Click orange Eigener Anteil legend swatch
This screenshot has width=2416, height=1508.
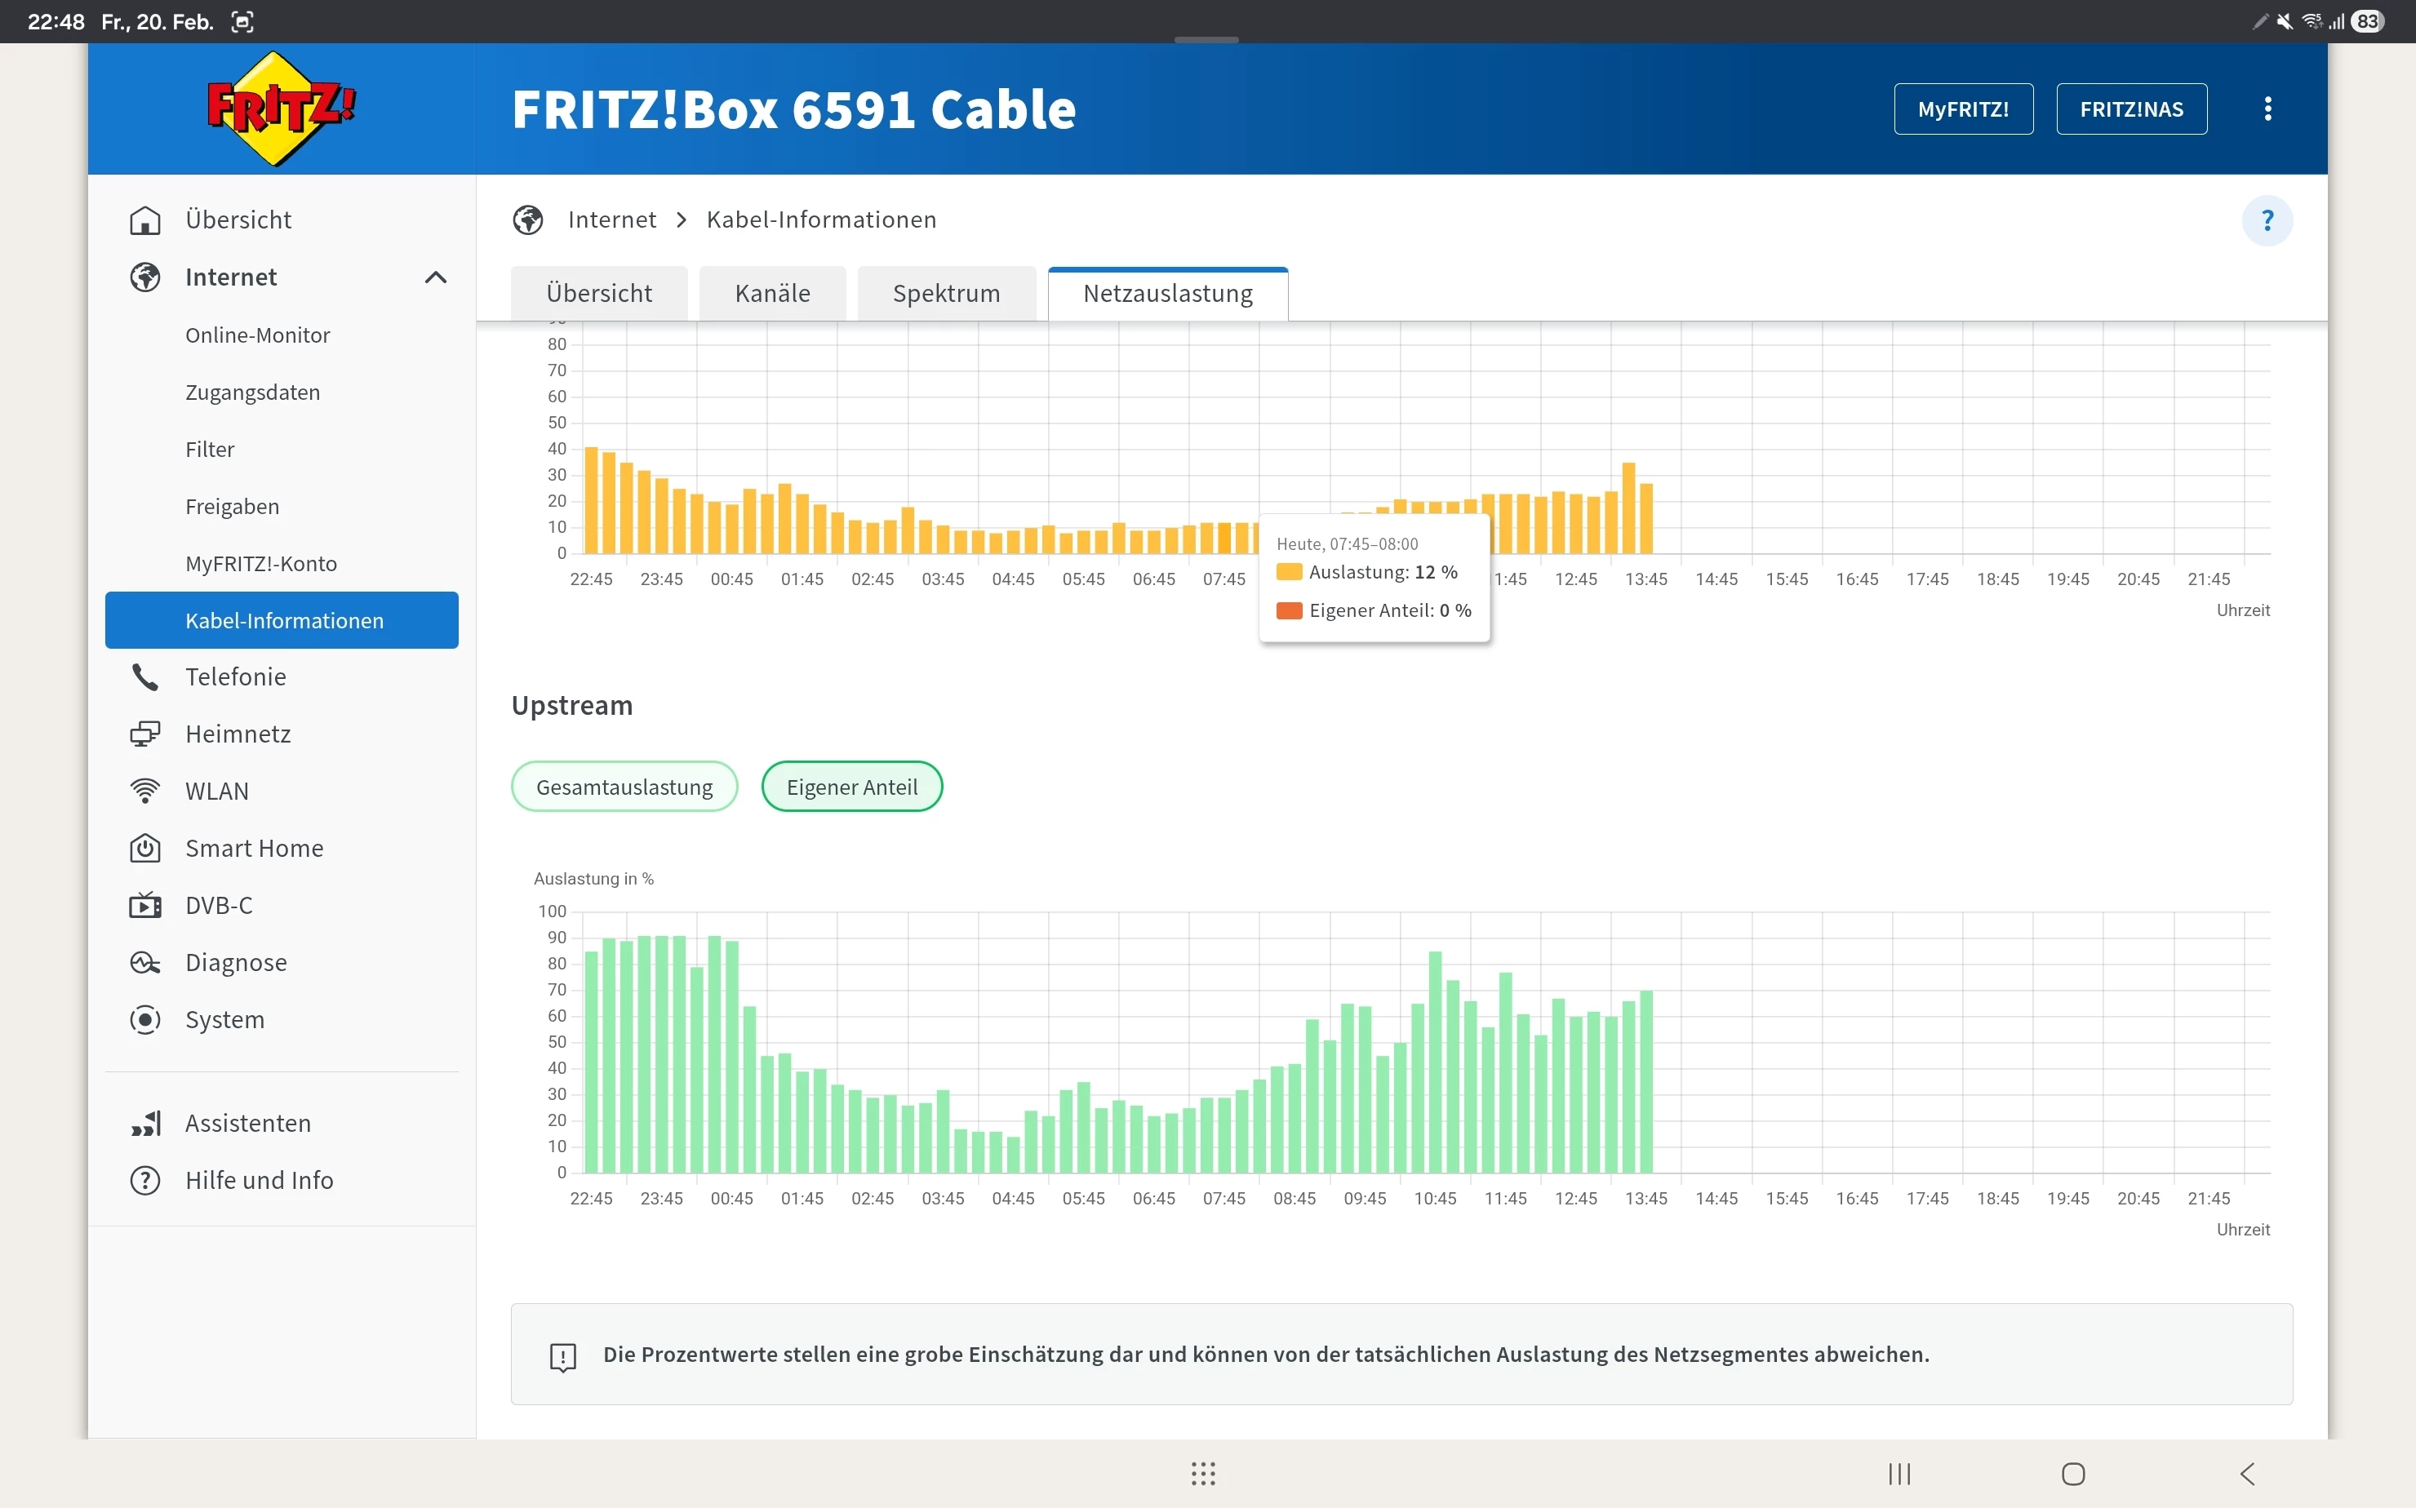1289,610
